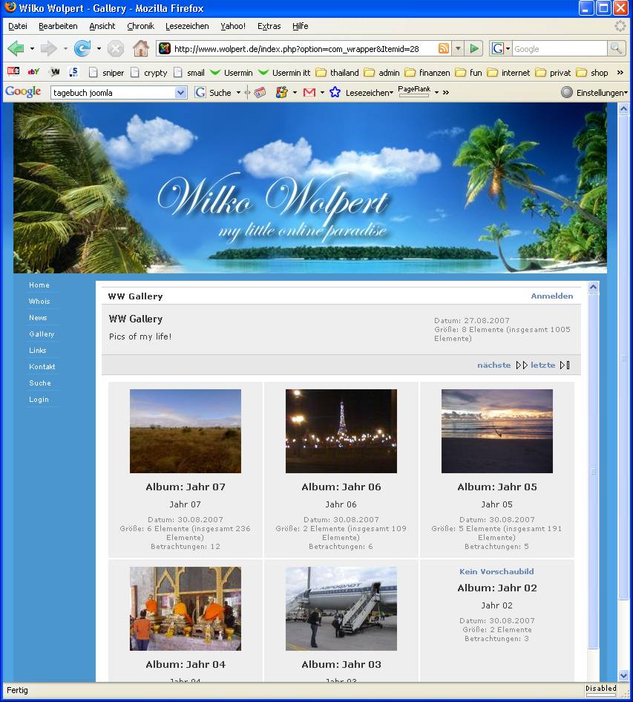This screenshot has height=702, width=633.
Task: Click the Disabled status bar indicator
Action: pyautogui.click(x=601, y=689)
